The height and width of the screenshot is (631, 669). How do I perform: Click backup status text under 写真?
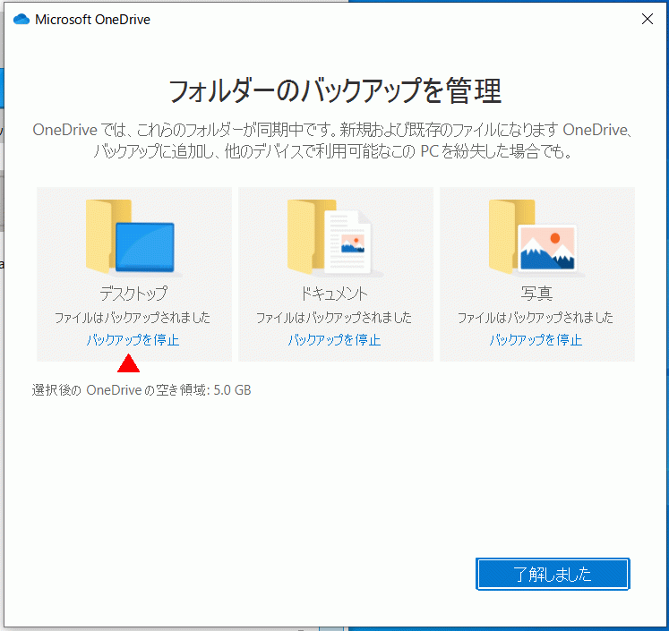[x=536, y=317]
